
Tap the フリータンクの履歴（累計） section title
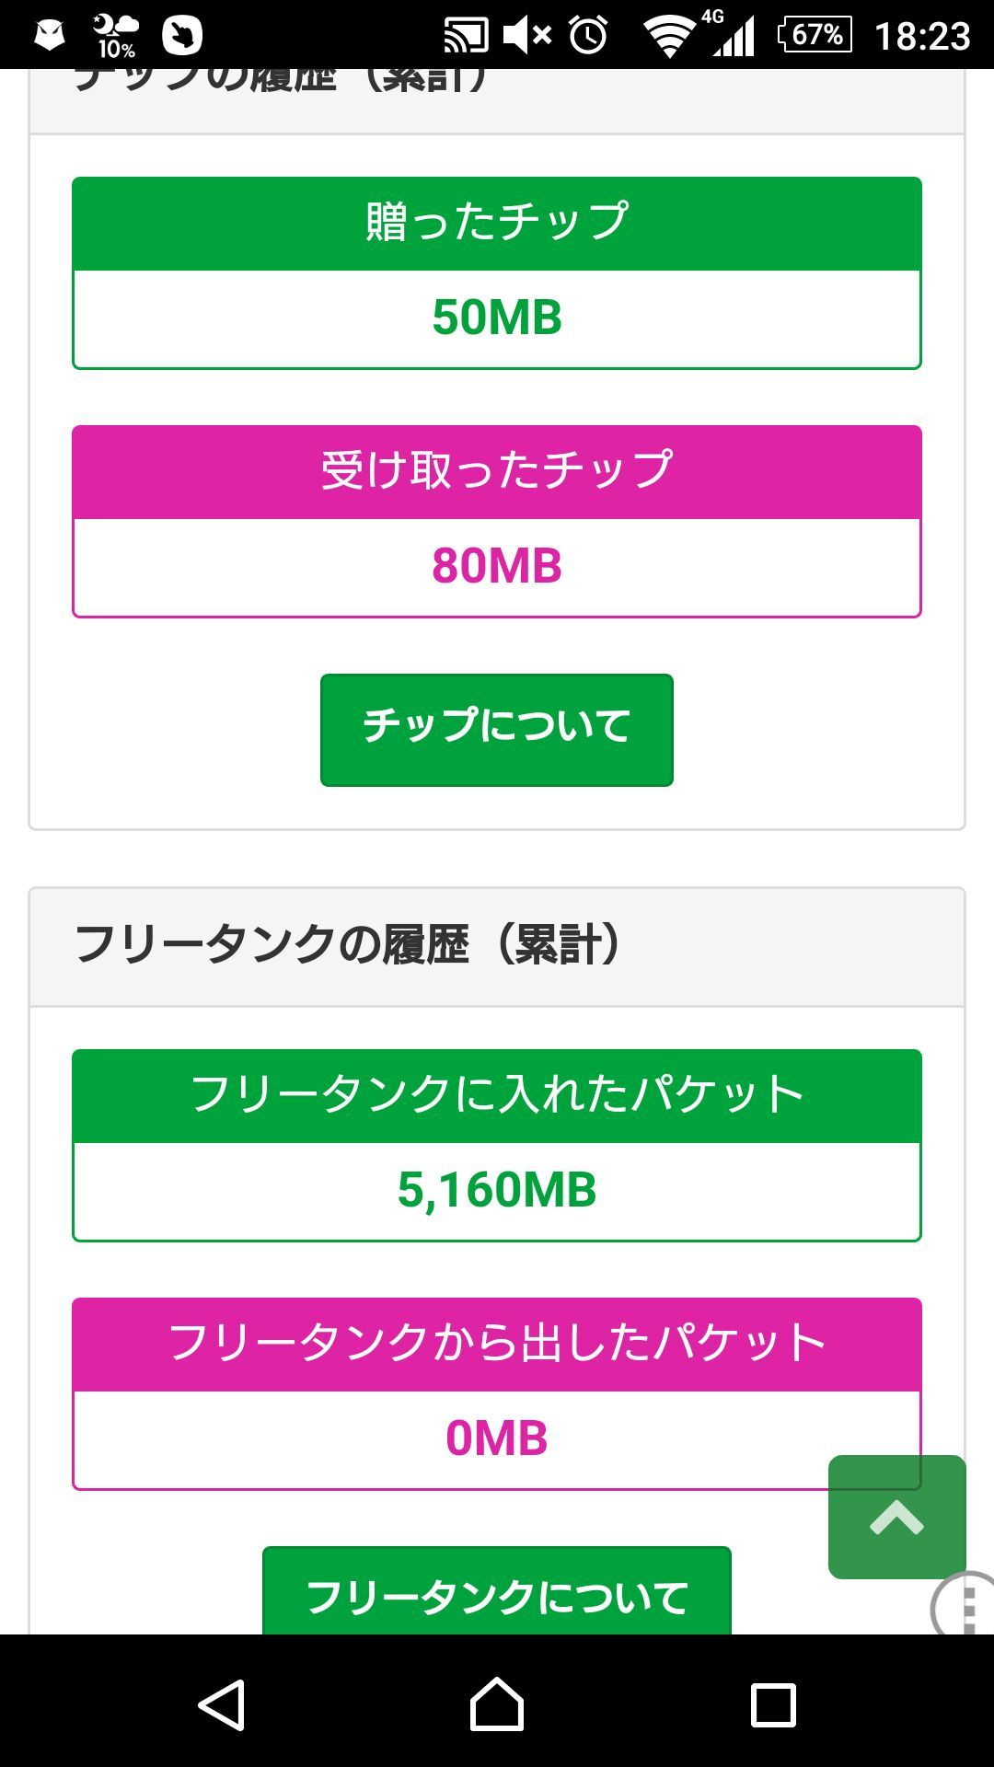pos(350,946)
